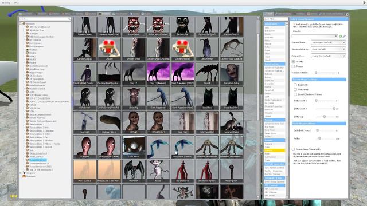Click the icon beside Madness Combat

pos(27,89)
